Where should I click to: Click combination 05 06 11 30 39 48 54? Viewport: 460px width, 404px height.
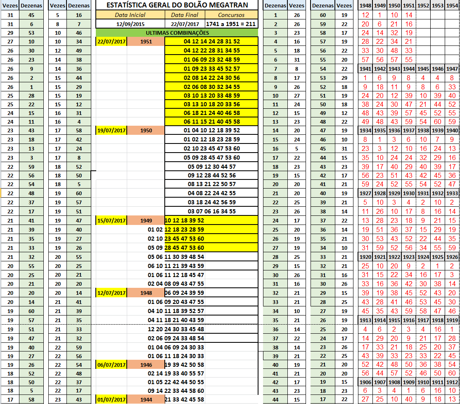[176, 257]
